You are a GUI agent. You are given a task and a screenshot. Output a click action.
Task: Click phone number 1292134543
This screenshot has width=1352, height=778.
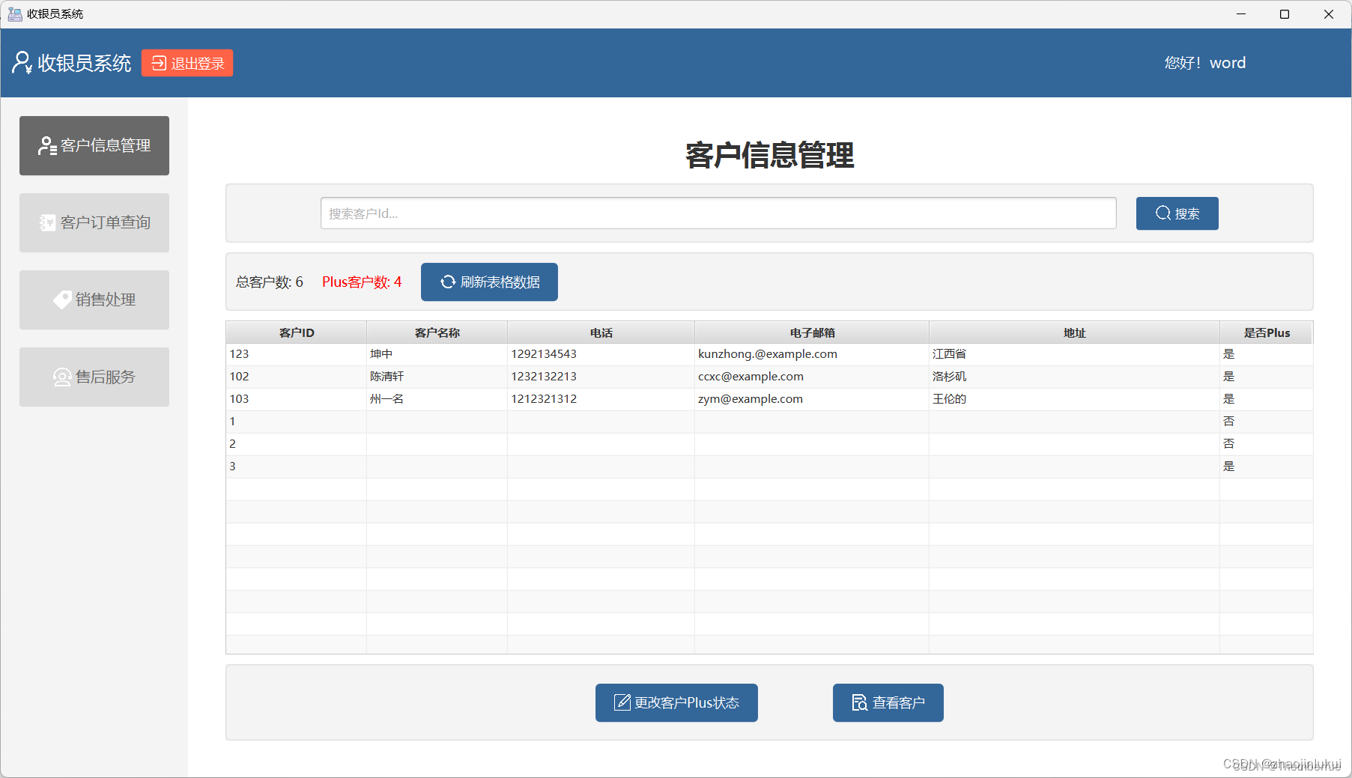544,354
